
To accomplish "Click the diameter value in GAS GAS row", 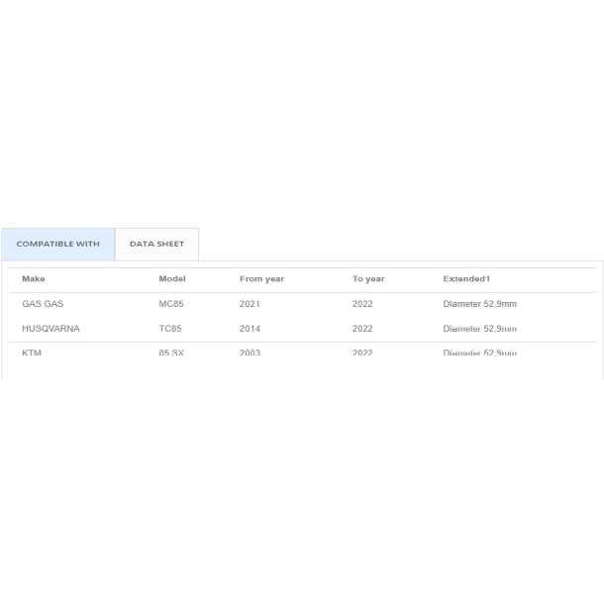I will (479, 304).
